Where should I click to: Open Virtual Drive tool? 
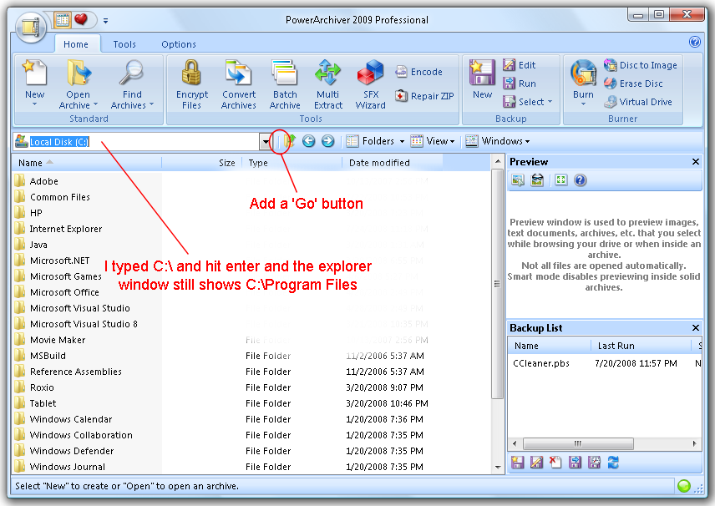point(638,102)
